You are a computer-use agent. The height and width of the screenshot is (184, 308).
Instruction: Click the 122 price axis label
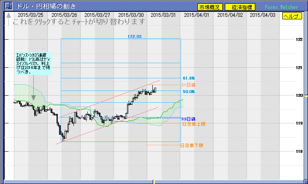click(x=299, y=40)
